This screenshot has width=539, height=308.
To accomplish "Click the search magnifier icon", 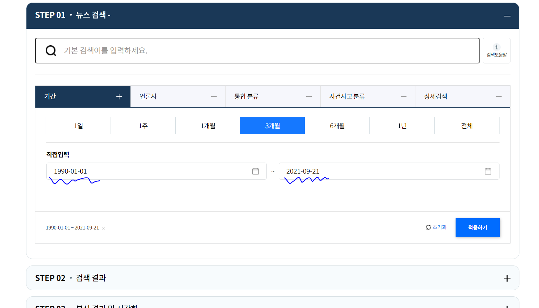I will coord(51,51).
